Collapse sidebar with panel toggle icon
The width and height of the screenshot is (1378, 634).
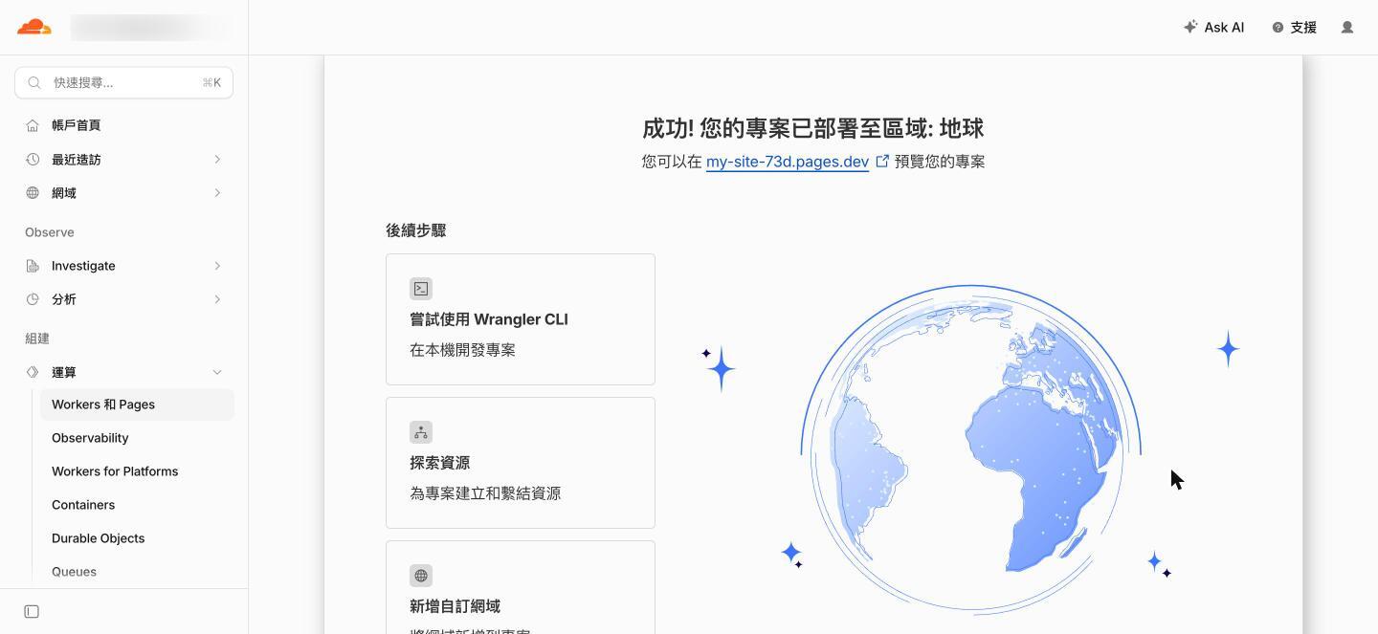(x=32, y=611)
